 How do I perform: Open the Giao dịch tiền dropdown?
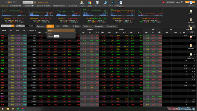coord(30,6)
